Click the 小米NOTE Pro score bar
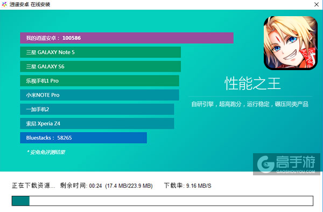Viewport: 323px width, 212px height. pos(100,95)
